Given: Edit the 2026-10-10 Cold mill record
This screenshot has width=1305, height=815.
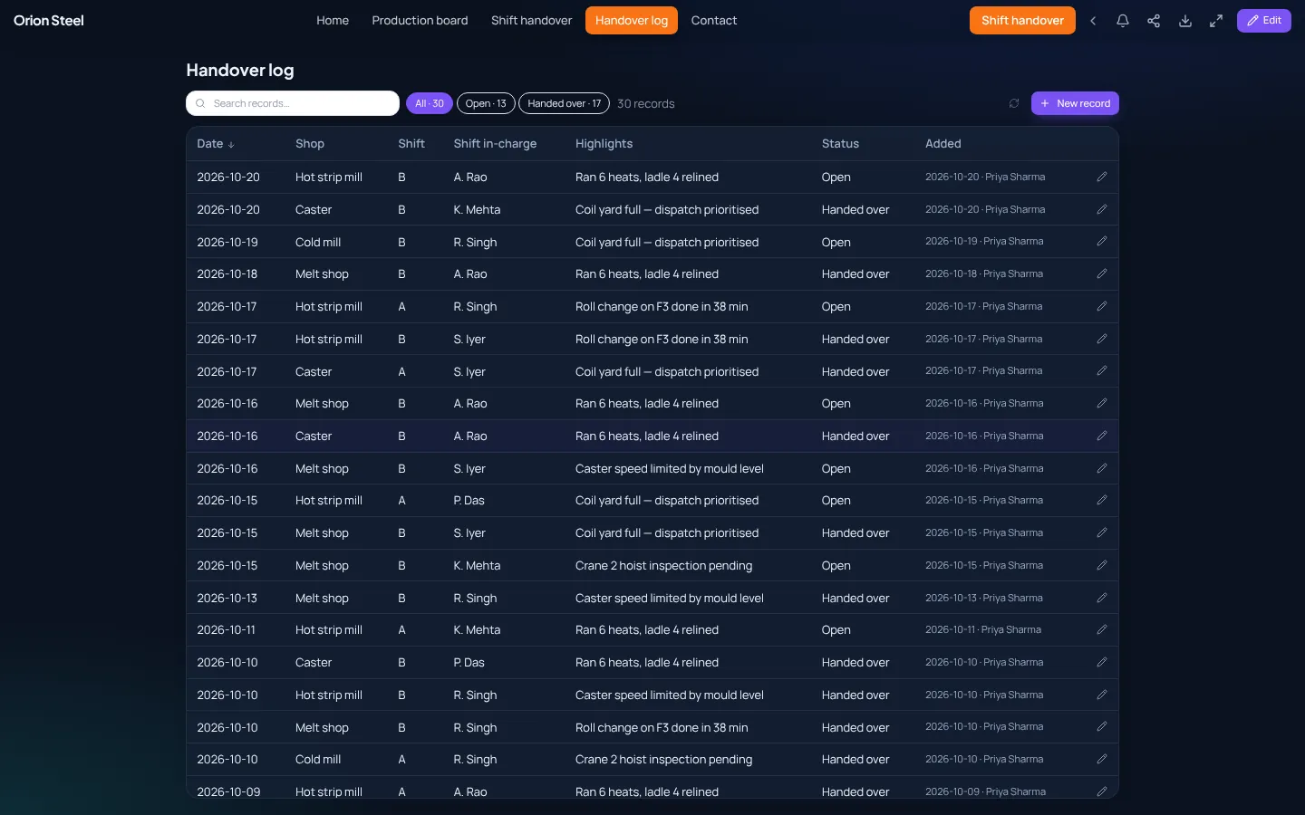Looking at the screenshot, I should pyautogui.click(x=1102, y=759).
